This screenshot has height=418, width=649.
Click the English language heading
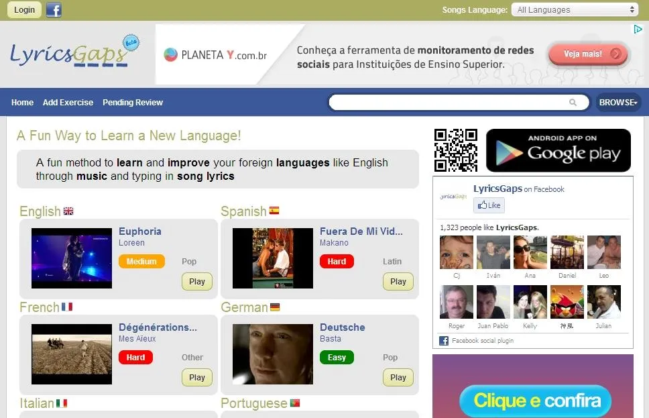40,211
